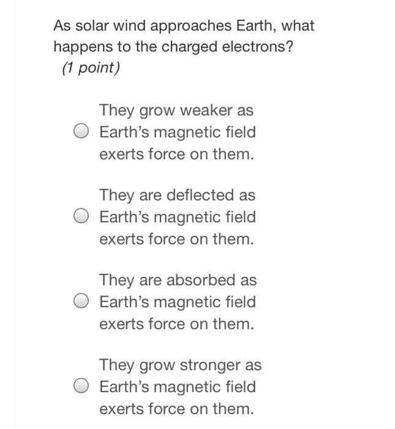Click 'exerts force on them.' under the stronger option
The height and width of the screenshot is (429, 395).
tap(176, 409)
